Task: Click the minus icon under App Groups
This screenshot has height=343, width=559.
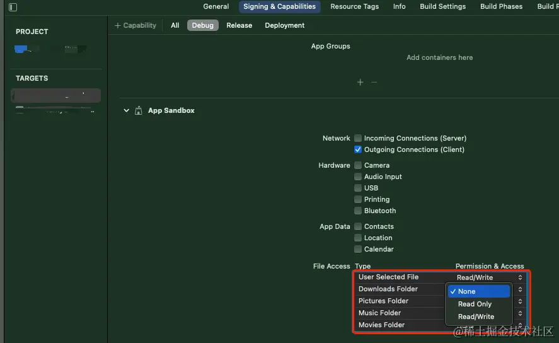Action: [374, 83]
